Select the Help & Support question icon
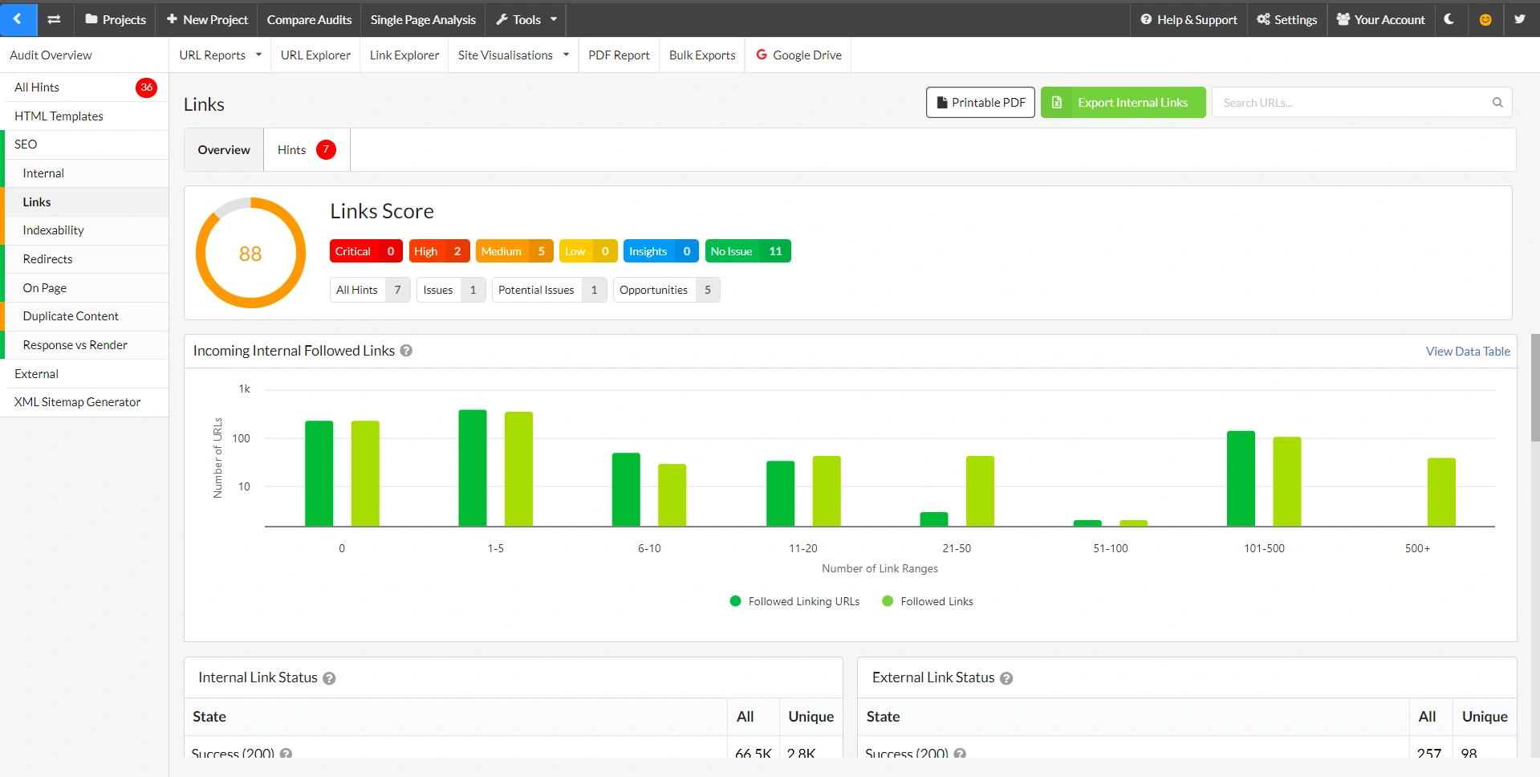Image resolution: width=1540 pixels, height=777 pixels. (1146, 19)
